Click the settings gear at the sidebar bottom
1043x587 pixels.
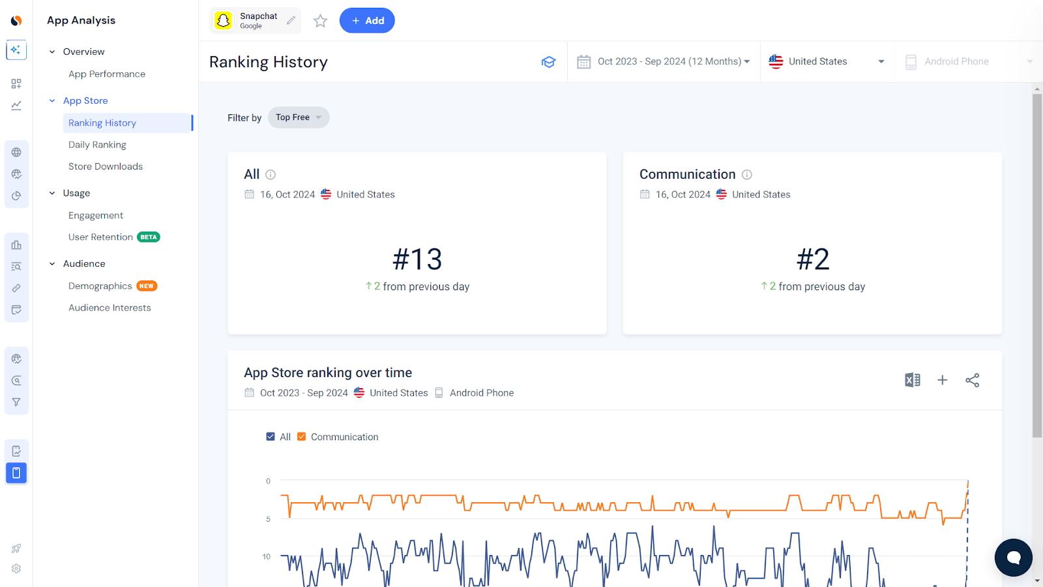(16, 568)
